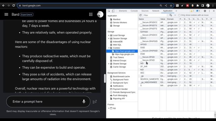Switch to the Network tab
The width and height of the screenshot is (216, 121).
pos(156,11)
